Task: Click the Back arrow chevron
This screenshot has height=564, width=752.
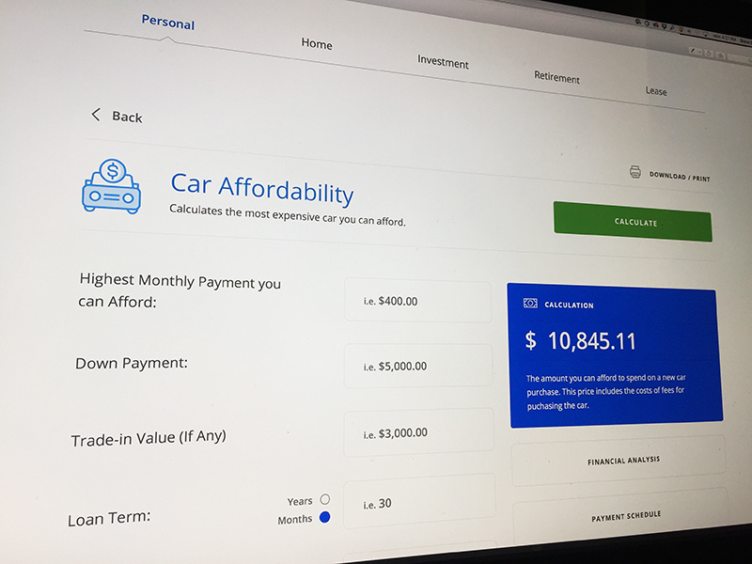Action: [x=96, y=115]
